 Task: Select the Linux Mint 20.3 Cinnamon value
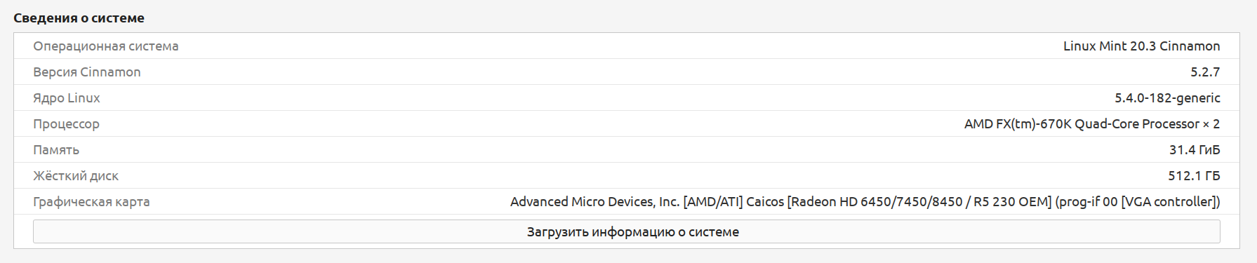(1141, 46)
